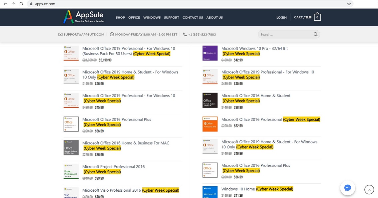378x198 pixels.
Task: View site info via the padlock icon
Action: pyautogui.click(x=31, y=4)
